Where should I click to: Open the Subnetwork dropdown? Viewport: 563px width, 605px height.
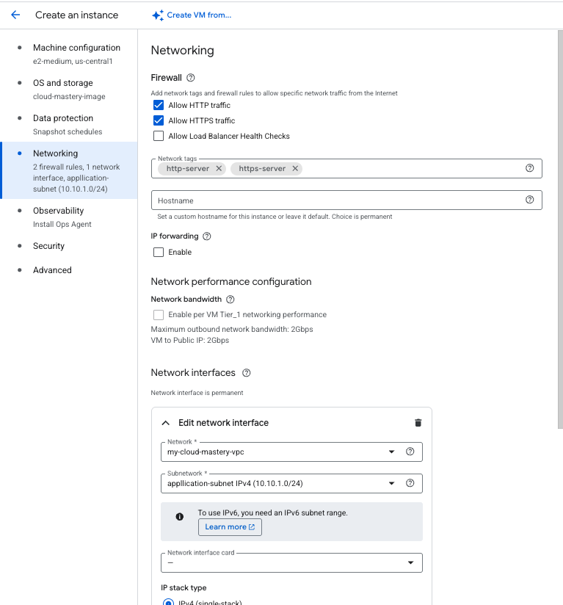[x=392, y=483]
